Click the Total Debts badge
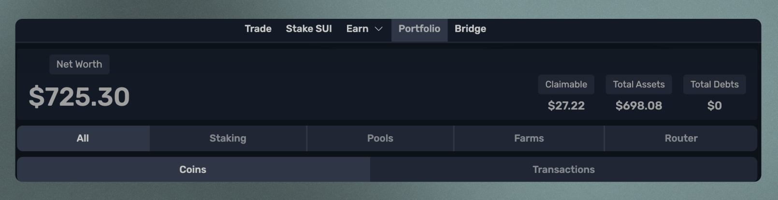 click(715, 85)
